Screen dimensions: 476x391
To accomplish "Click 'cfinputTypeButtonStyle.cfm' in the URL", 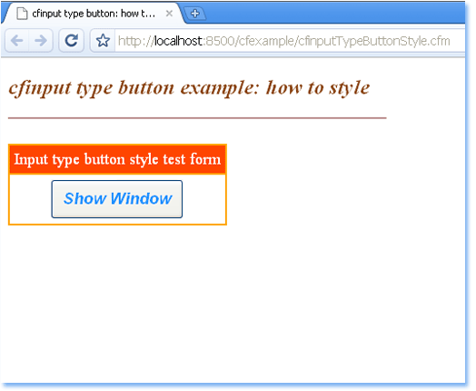I will pyautogui.click(x=374, y=41).
